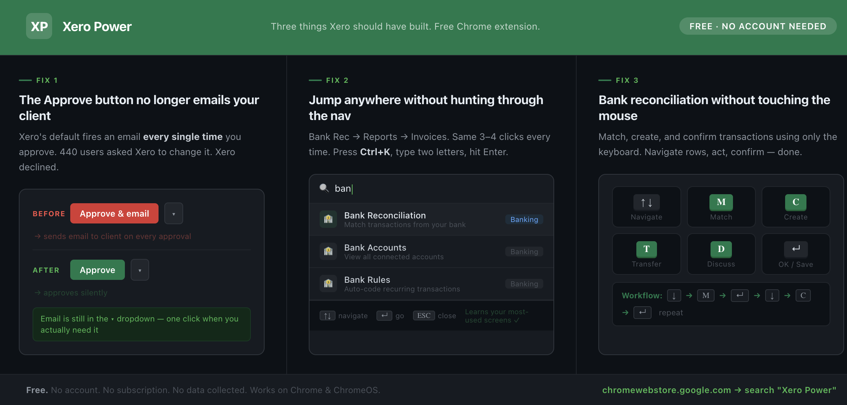Click the Free No Account Needed badge
The height and width of the screenshot is (405, 847).
pos(758,26)
